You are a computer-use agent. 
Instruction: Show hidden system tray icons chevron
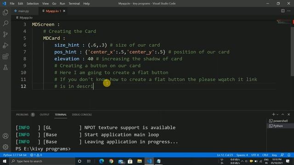(242, 161)
